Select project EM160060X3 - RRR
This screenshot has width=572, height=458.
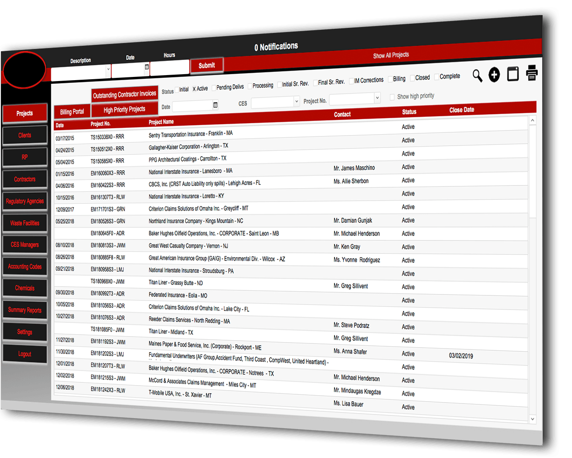click(x=108, y=173)
